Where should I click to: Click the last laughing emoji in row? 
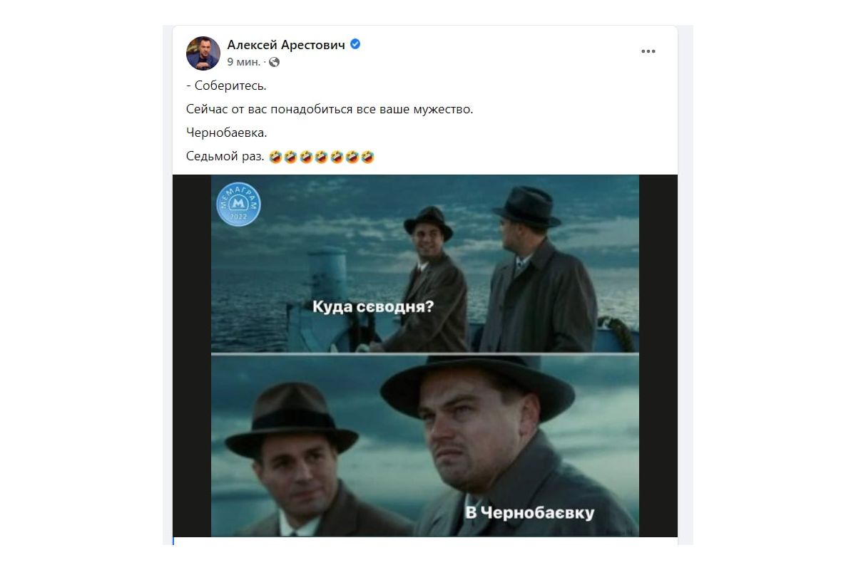[368, 157]
